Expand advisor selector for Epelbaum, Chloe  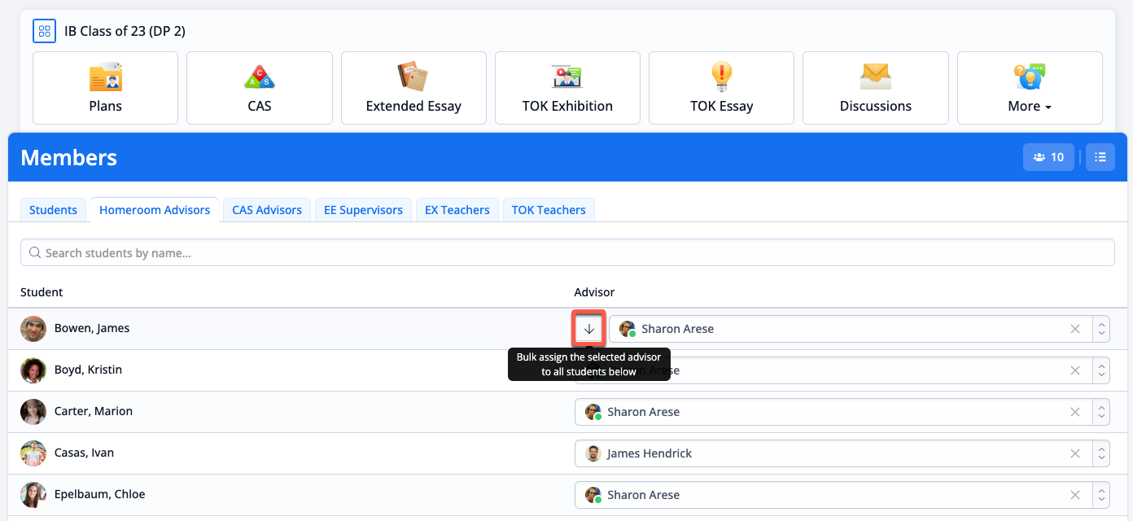[x=1101, y=495]
